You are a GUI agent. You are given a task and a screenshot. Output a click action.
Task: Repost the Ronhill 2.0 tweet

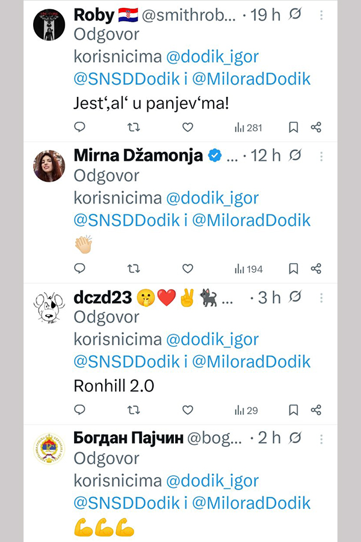tap(134, 410)
